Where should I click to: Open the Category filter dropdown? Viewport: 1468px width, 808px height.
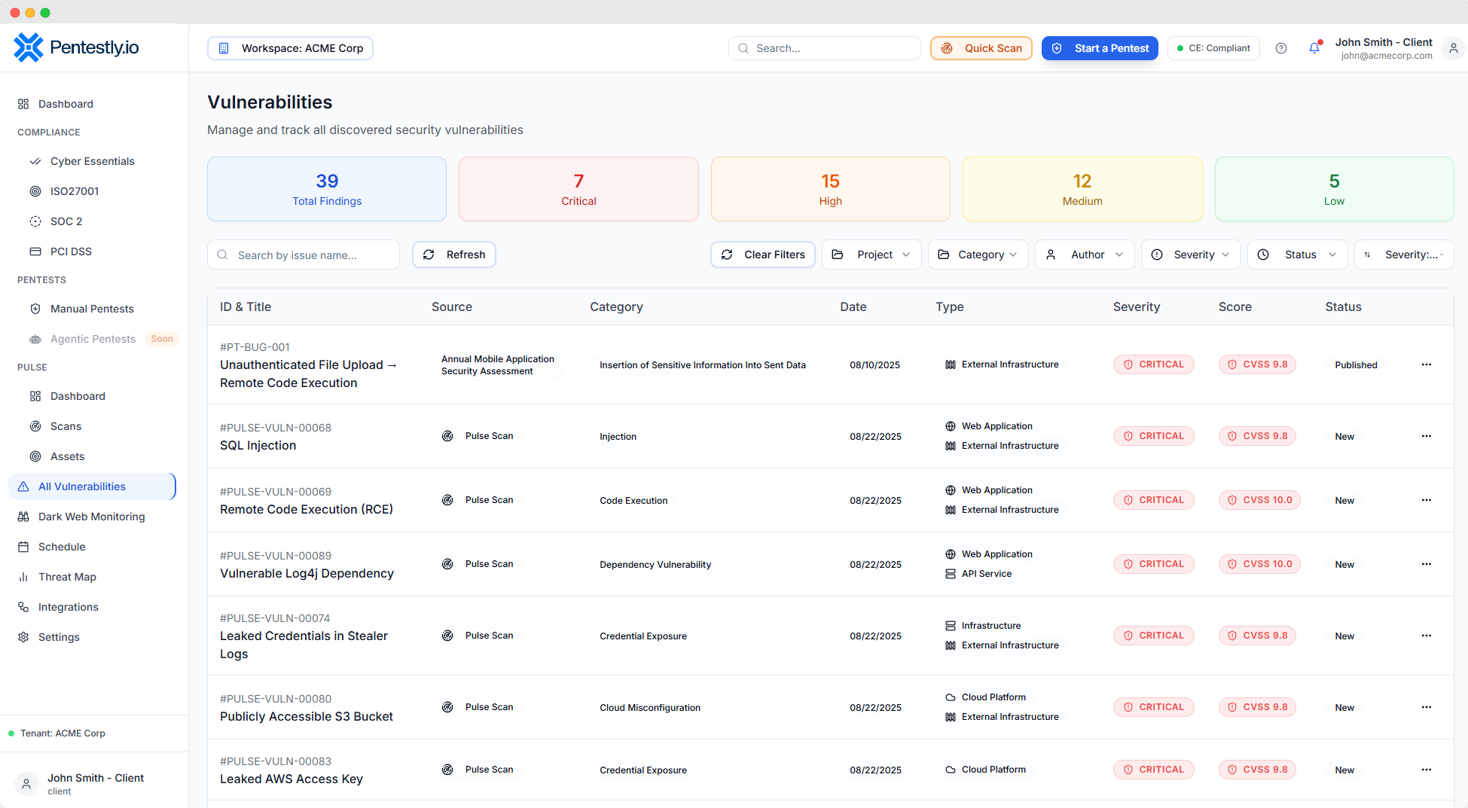click(978, 255)
